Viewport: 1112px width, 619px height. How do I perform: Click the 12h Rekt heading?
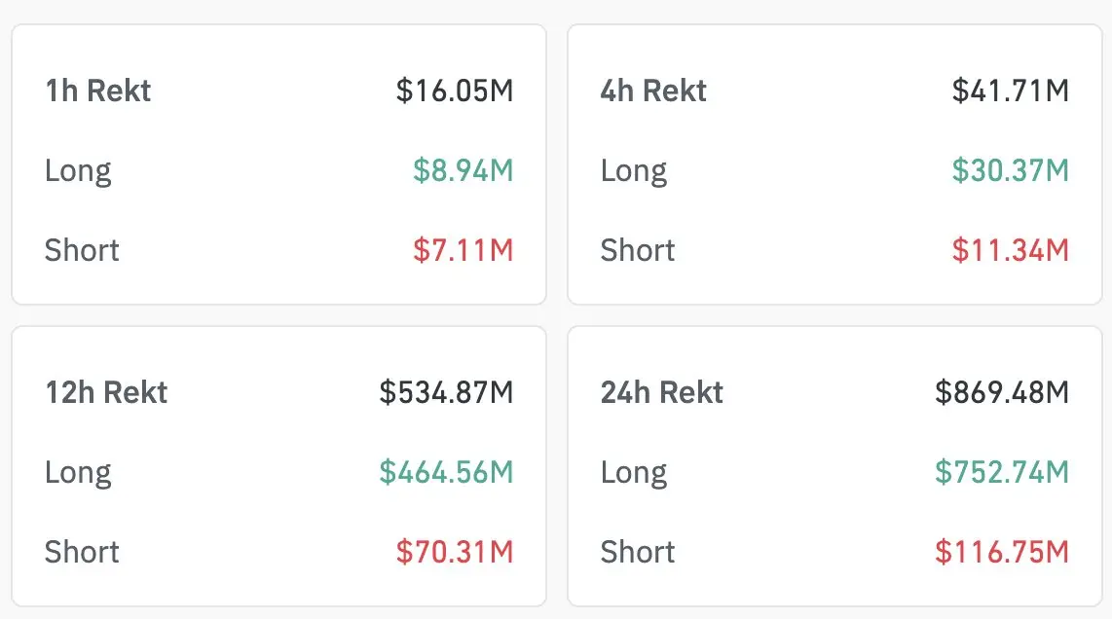pos(106,392)
